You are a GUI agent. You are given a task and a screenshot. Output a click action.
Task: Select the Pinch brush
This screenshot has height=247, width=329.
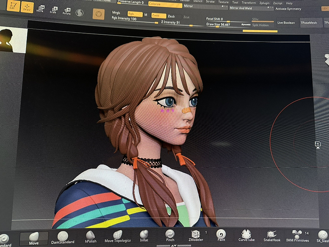click(x=170, y=236)
